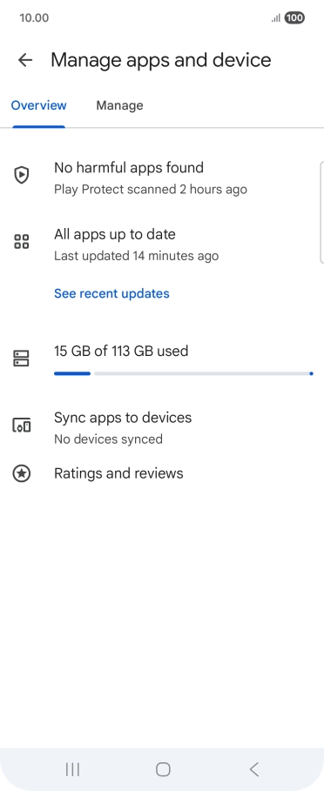Click Play Protect scanned 2 hours ago

[151, 190]
